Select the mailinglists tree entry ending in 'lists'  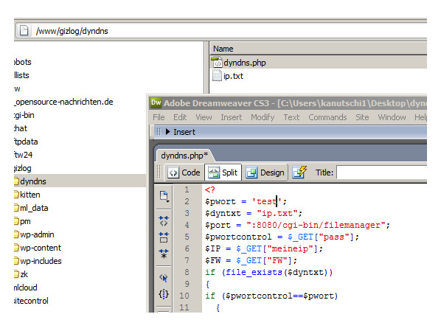[x=21, y=75]
